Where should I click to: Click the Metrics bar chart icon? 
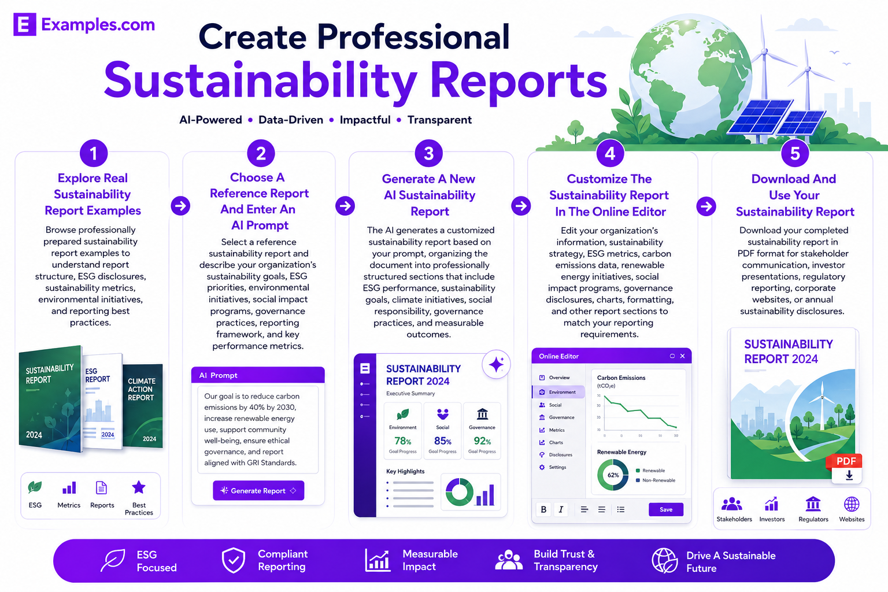[x=69, y=488]
